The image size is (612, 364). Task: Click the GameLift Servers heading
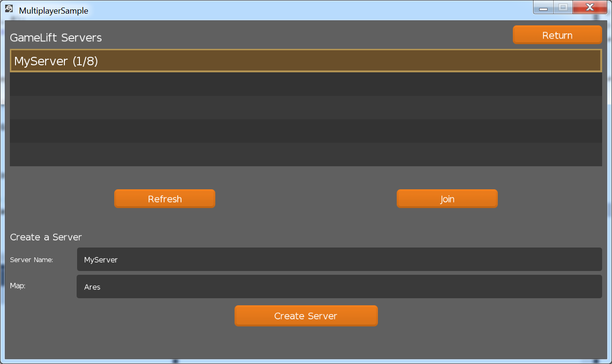pos(55,38)
